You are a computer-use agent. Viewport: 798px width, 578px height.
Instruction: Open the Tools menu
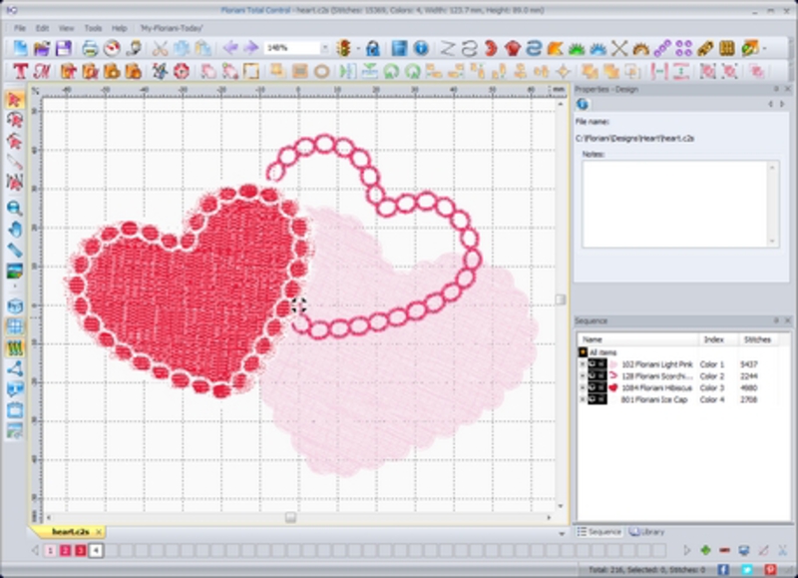pos(93,28)
